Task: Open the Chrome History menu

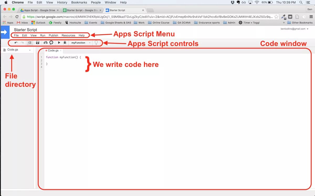Action: pyautogui.click(x=62, y=2)
